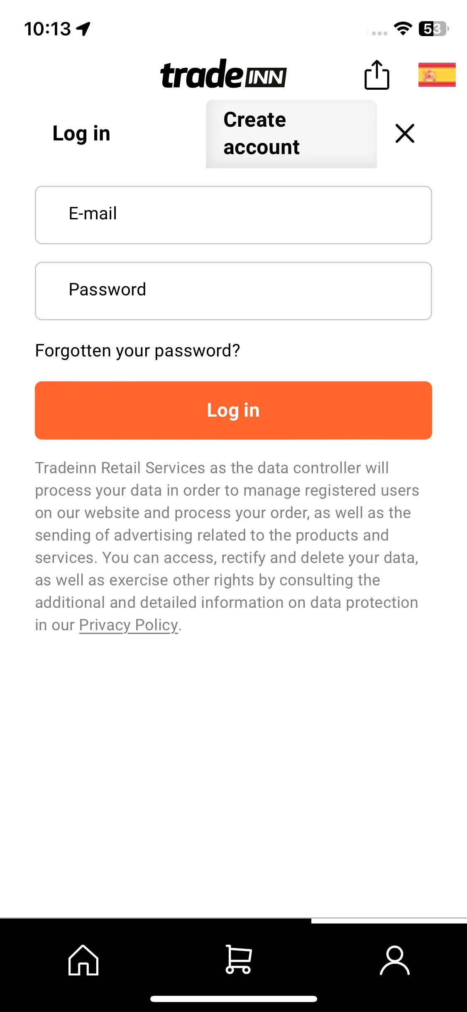467x1012 pixels.
Task: Tap the home indicator bar at bottom
Action: pyautogui.click(x=234, y=999)
